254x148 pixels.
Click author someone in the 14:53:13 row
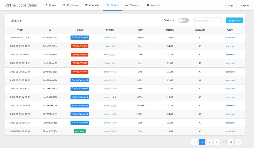click(x=230, y=89)
